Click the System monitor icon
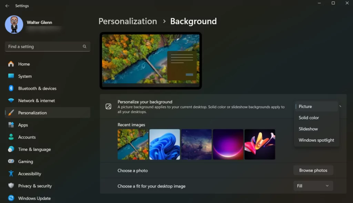The image size is (353, 203). (x=11, y=76)
